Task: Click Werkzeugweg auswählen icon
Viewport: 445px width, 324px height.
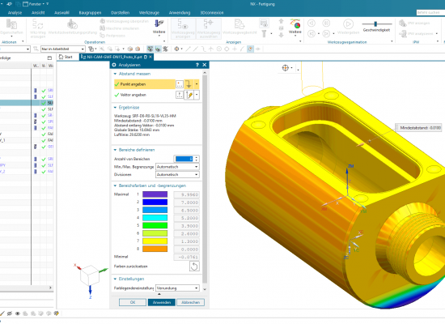Action: [208, 28]
